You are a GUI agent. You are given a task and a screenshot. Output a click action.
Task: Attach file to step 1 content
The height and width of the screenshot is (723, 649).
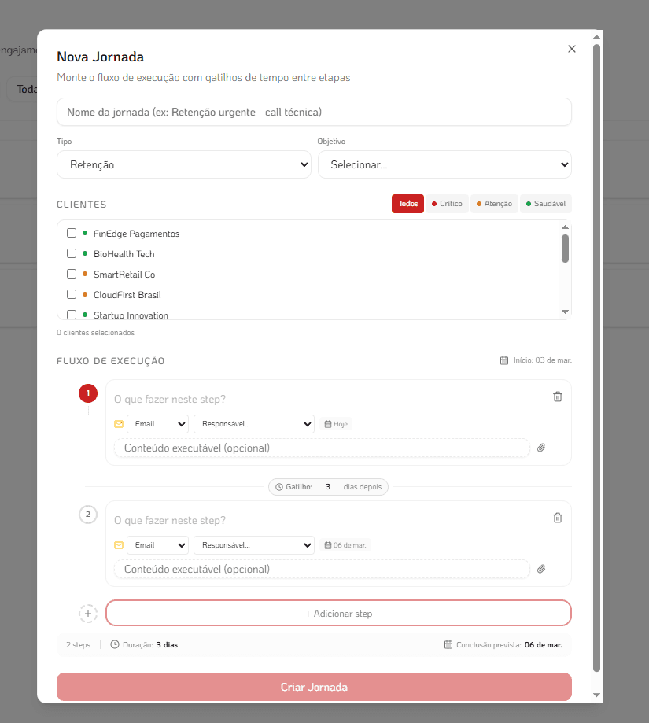(541, 448)
